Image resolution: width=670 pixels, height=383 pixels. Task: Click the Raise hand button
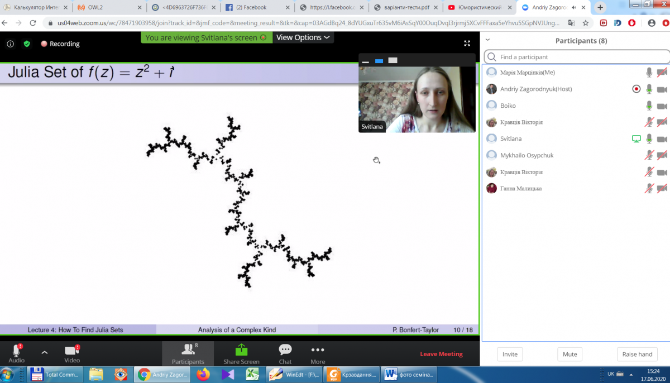click(637, 354)
